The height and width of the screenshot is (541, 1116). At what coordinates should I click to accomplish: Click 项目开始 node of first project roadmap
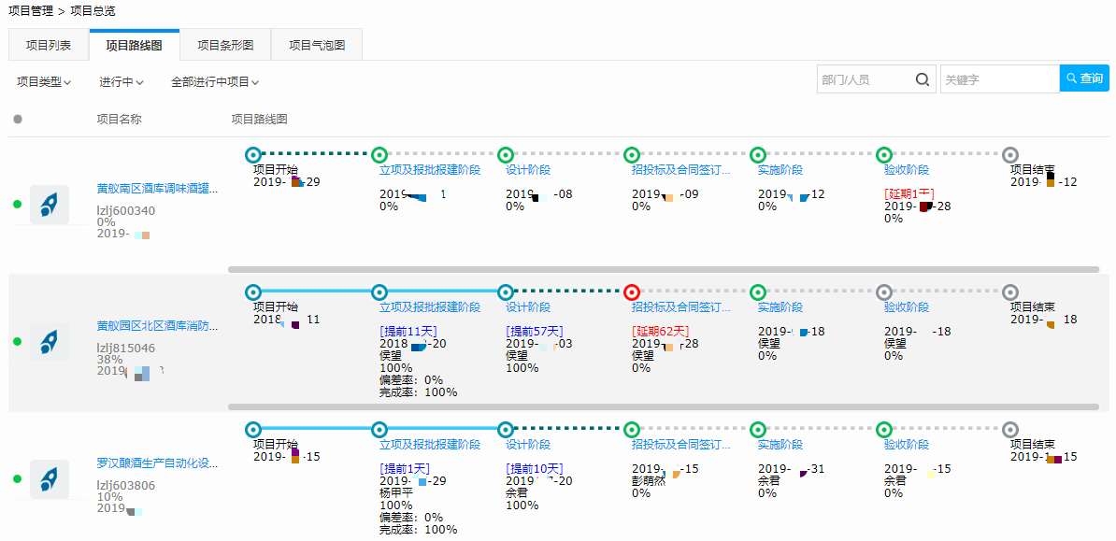[x=252, y=154]
